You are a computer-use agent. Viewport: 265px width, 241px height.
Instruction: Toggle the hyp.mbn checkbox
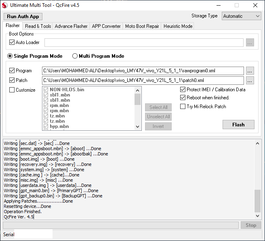tap(46, 126)
